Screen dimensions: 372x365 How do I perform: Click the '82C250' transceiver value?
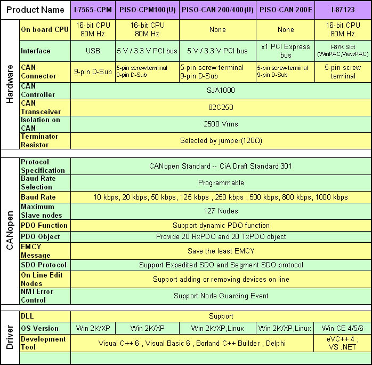click(x=221, y=107)
